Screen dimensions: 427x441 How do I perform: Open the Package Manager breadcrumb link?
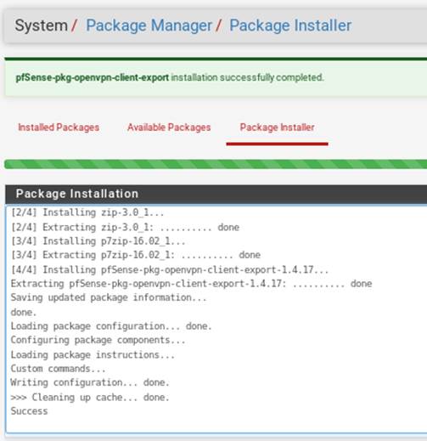149,25
